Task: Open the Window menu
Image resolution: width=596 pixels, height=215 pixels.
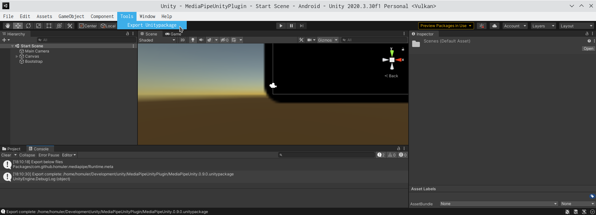Action: [x=147, y=16]
